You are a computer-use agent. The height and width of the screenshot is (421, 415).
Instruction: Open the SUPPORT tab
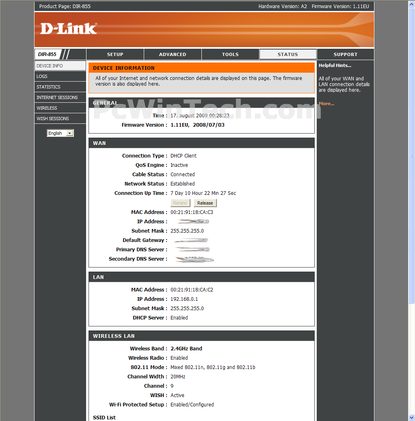pyautogui.click(x=346, y=54)
